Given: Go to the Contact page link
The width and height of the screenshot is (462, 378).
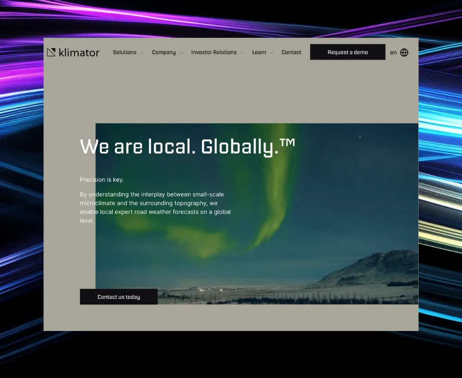Looking at the screenshot, I should pos(291,53).
